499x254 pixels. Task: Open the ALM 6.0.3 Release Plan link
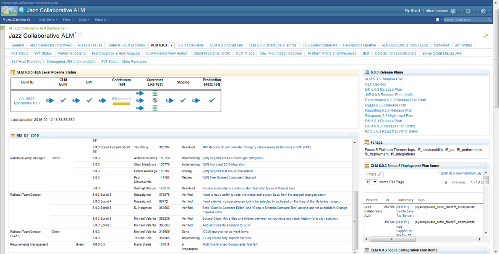(384, 79)
